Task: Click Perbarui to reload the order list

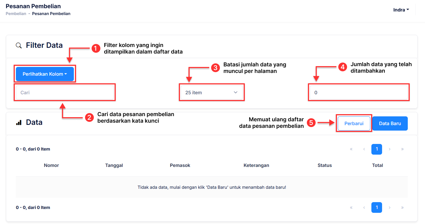Action: pos(354,123)
